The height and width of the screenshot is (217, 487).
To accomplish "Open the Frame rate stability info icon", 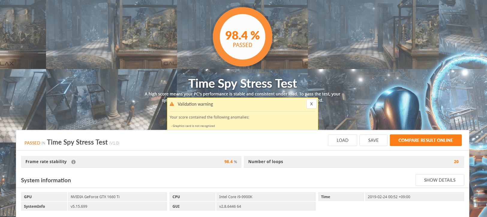I will pyautogui.click(x=73, y=162).
